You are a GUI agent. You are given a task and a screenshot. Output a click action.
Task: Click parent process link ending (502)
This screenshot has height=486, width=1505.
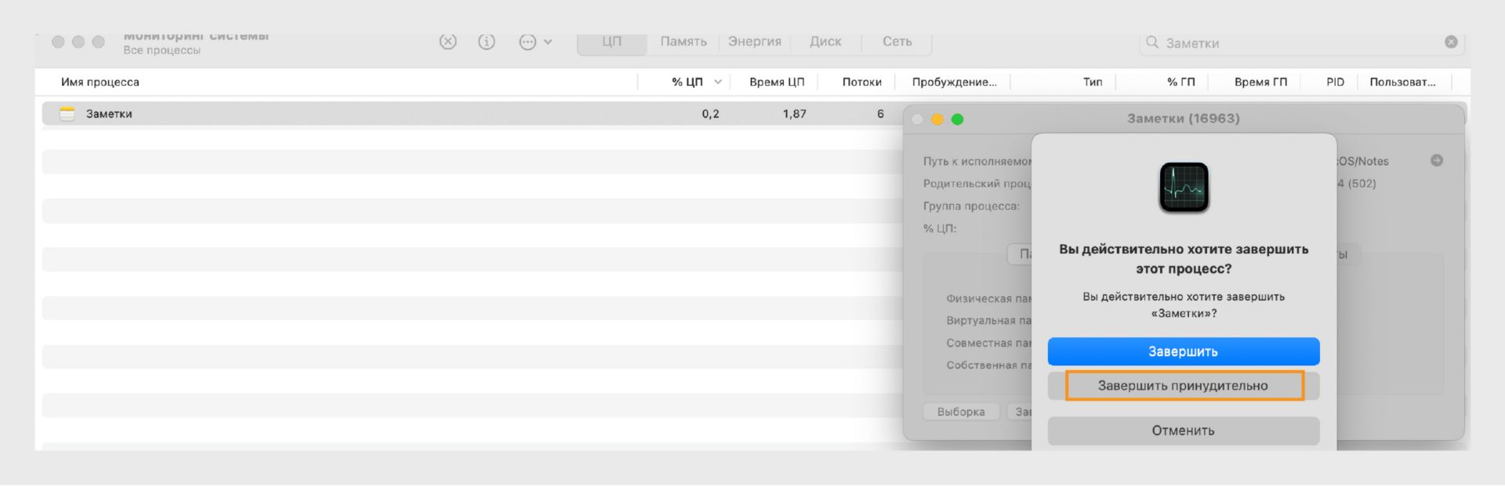tap(1357, 183)
